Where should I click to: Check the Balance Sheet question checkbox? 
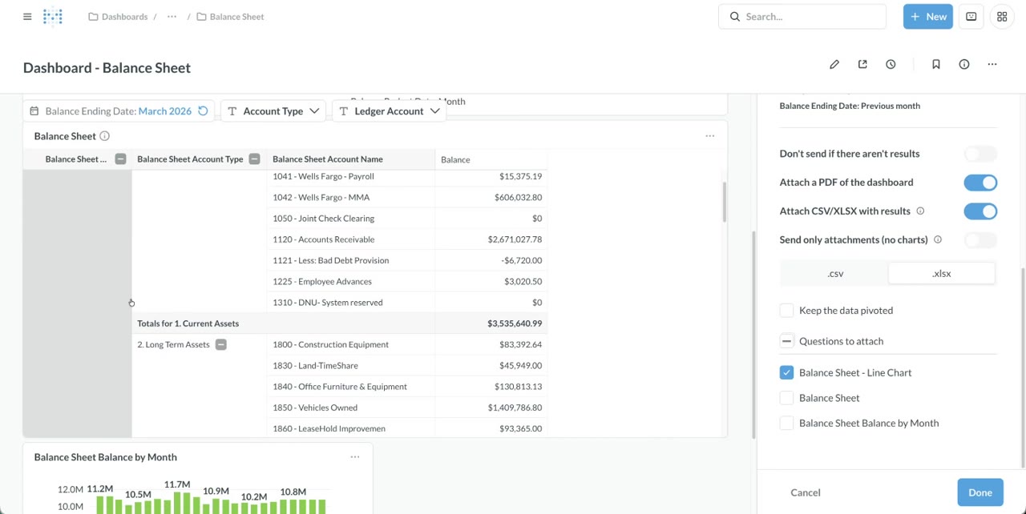786,398
